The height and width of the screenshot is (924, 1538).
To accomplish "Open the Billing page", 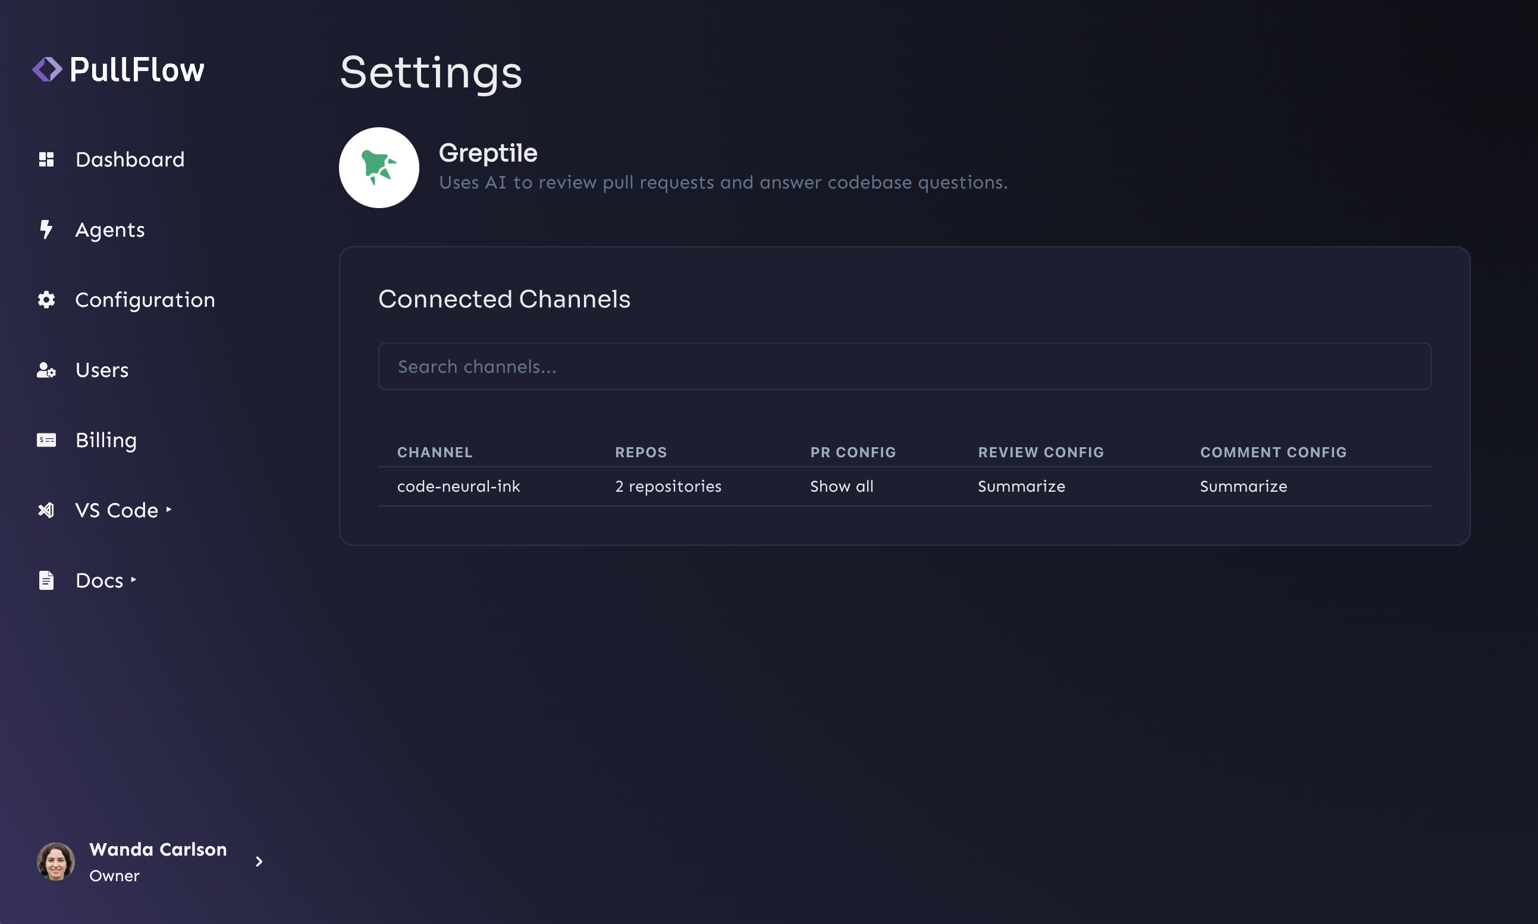I will pyautogui.click(x=106, y=440).
